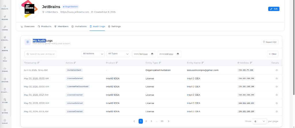Click the JetBrains organization logo

[x=29, y=9]
